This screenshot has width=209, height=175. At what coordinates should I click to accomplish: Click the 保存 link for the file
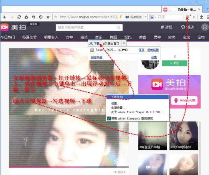coord(141,50)
